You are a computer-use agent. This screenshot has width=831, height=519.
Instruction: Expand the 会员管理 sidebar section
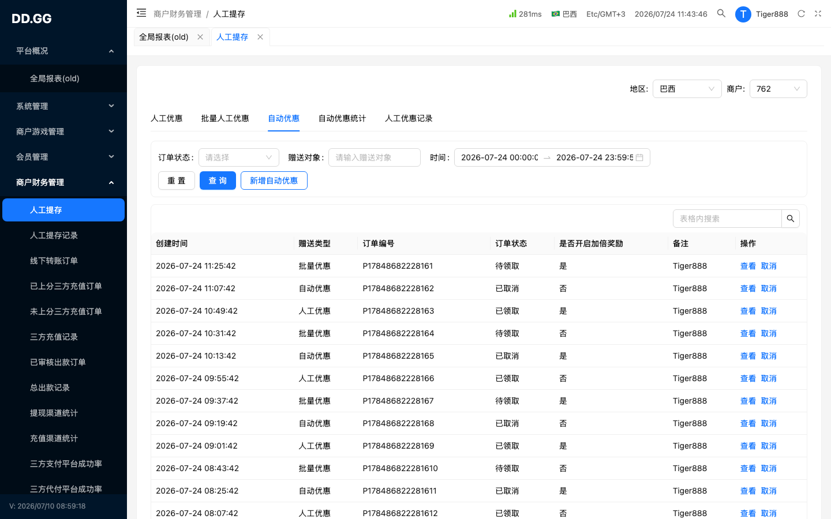click(63, 157)
